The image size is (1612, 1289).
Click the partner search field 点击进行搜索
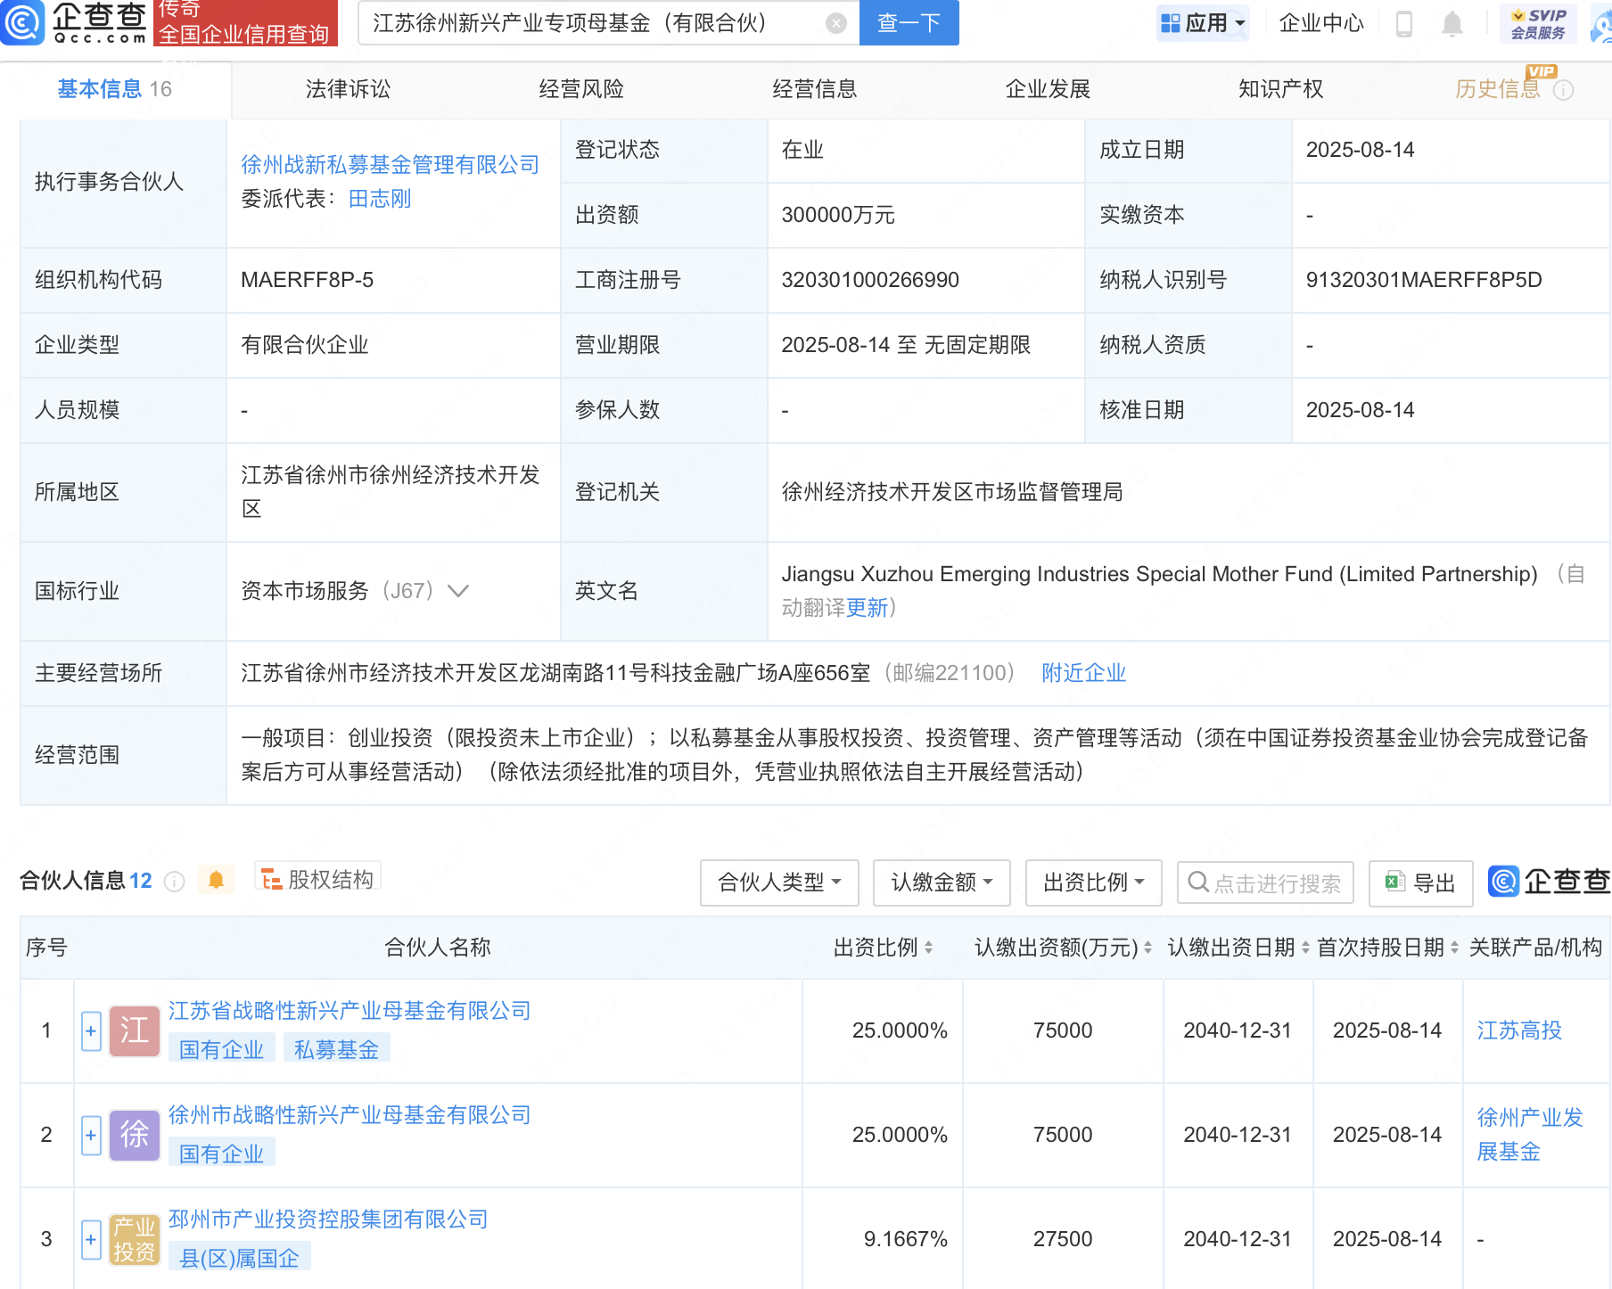[x=1265, y=883]
